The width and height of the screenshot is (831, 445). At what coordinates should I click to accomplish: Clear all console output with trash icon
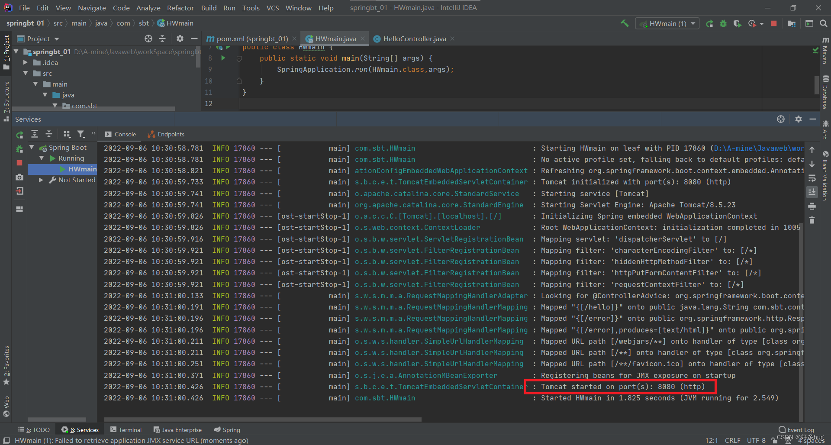812,220
